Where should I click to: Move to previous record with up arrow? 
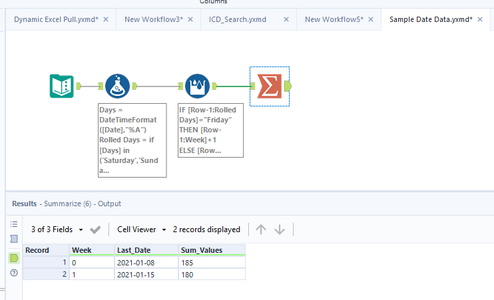coord(261,229)
